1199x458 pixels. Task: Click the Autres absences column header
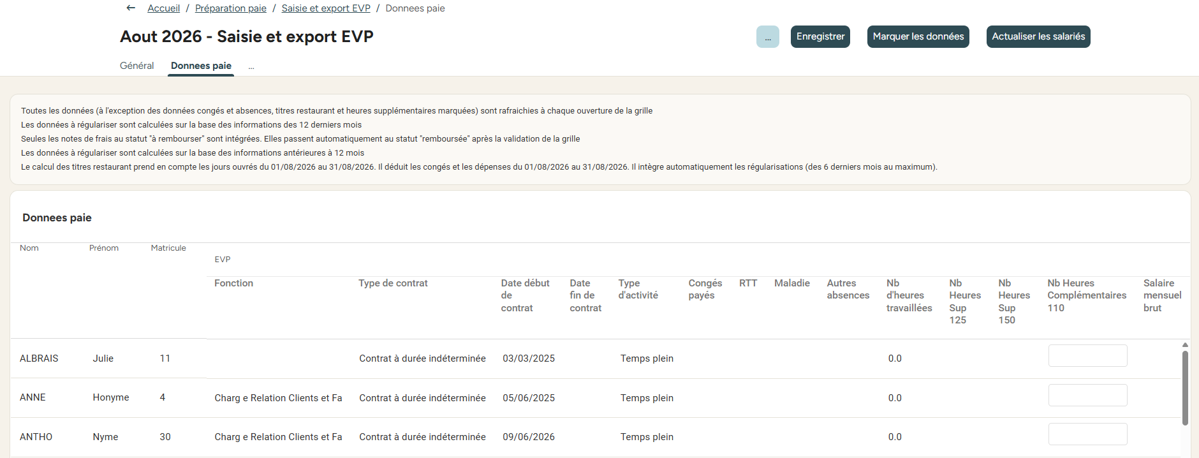(848, 289)
